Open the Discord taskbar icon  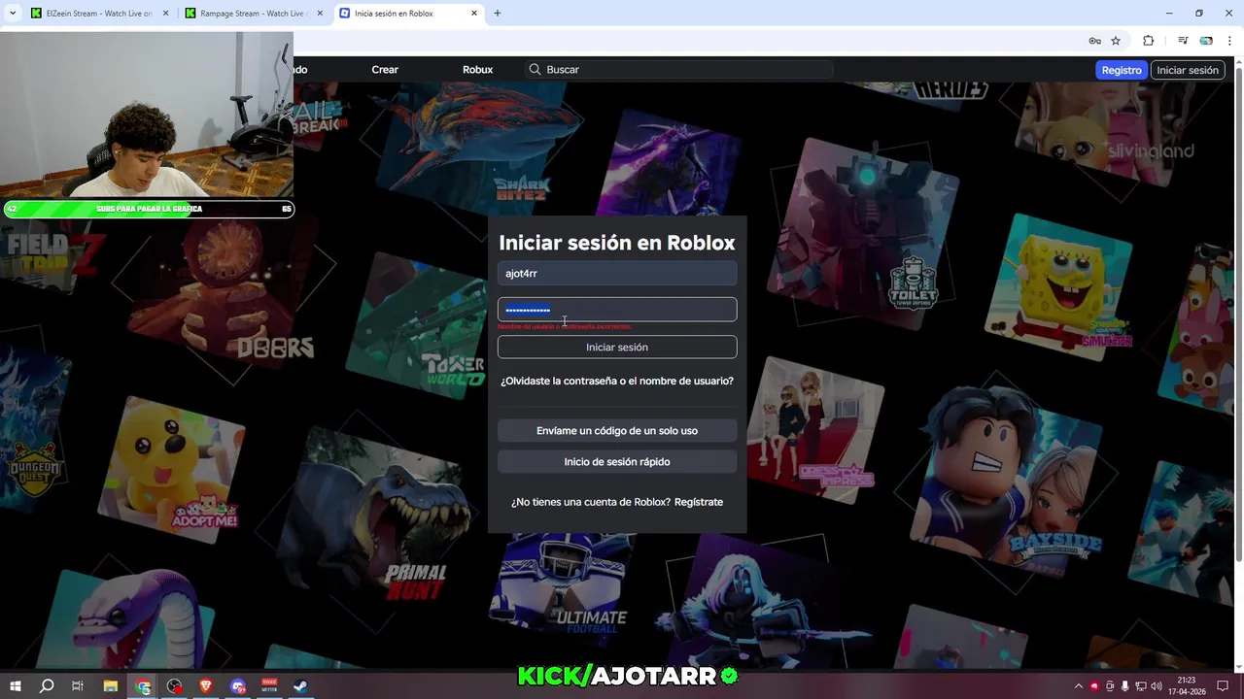tap(238, 686)
